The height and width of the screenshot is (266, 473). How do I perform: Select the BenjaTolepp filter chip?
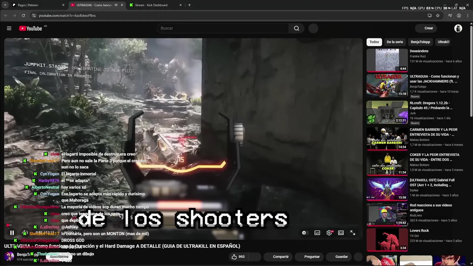(420, 42)
